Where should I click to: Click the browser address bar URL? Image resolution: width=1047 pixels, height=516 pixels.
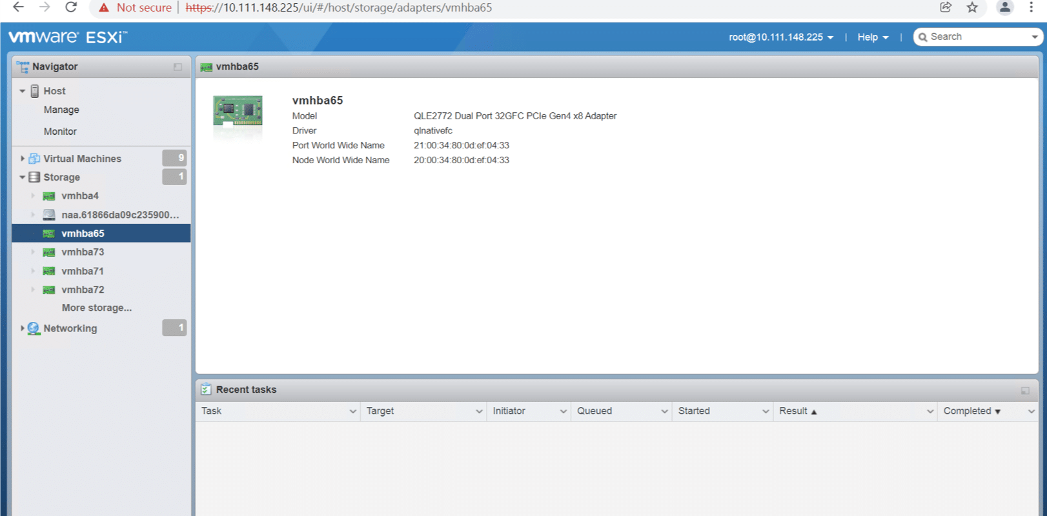tap(339, 8)
